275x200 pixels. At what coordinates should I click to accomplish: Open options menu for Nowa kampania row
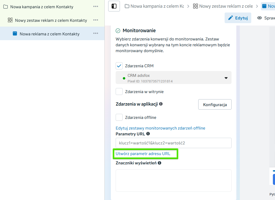[96, 7]
